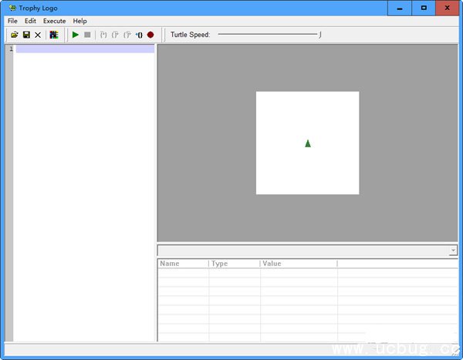Click the second step-debug braces icon

[115, 35]
